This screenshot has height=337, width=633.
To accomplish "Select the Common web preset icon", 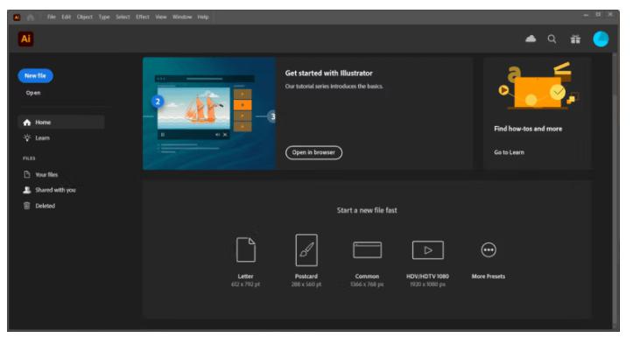I will point(367,249).
